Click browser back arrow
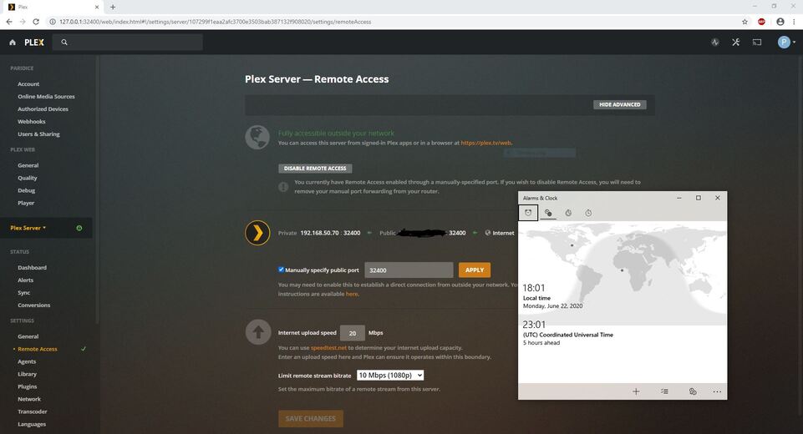803x434 pixels. [x=9, y=22]
